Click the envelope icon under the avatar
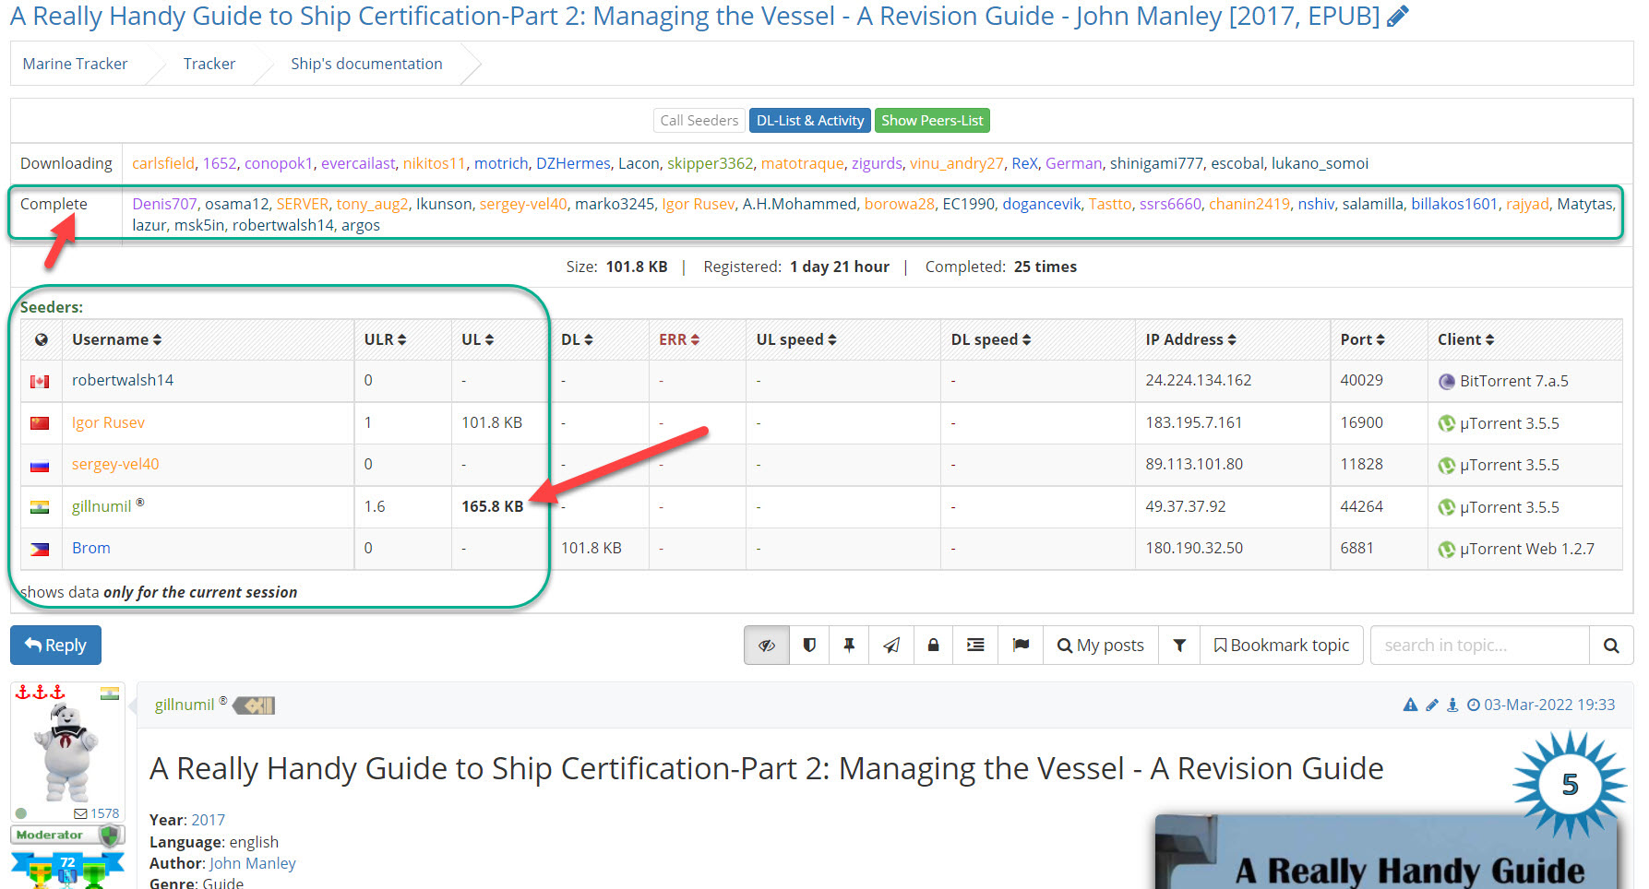This screenshot has height=889, width=1649. (80, 813)
